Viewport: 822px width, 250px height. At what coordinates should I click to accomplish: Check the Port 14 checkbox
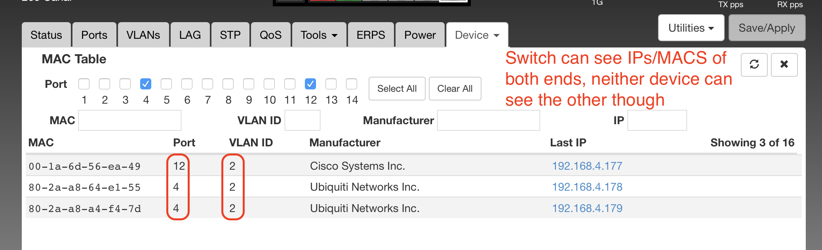click(x=352, y=84)
